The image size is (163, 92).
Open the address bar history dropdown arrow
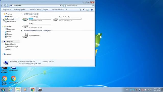[61, 6]
